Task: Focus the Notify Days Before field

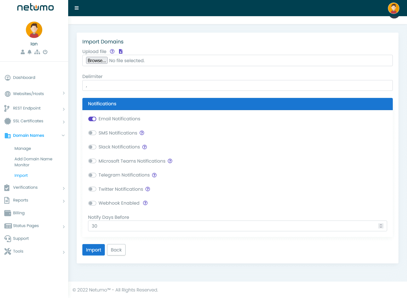Action: pos(237,226)
